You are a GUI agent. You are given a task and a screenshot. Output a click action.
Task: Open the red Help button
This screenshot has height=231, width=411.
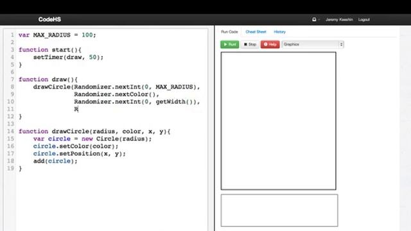[x=270, y=44]
